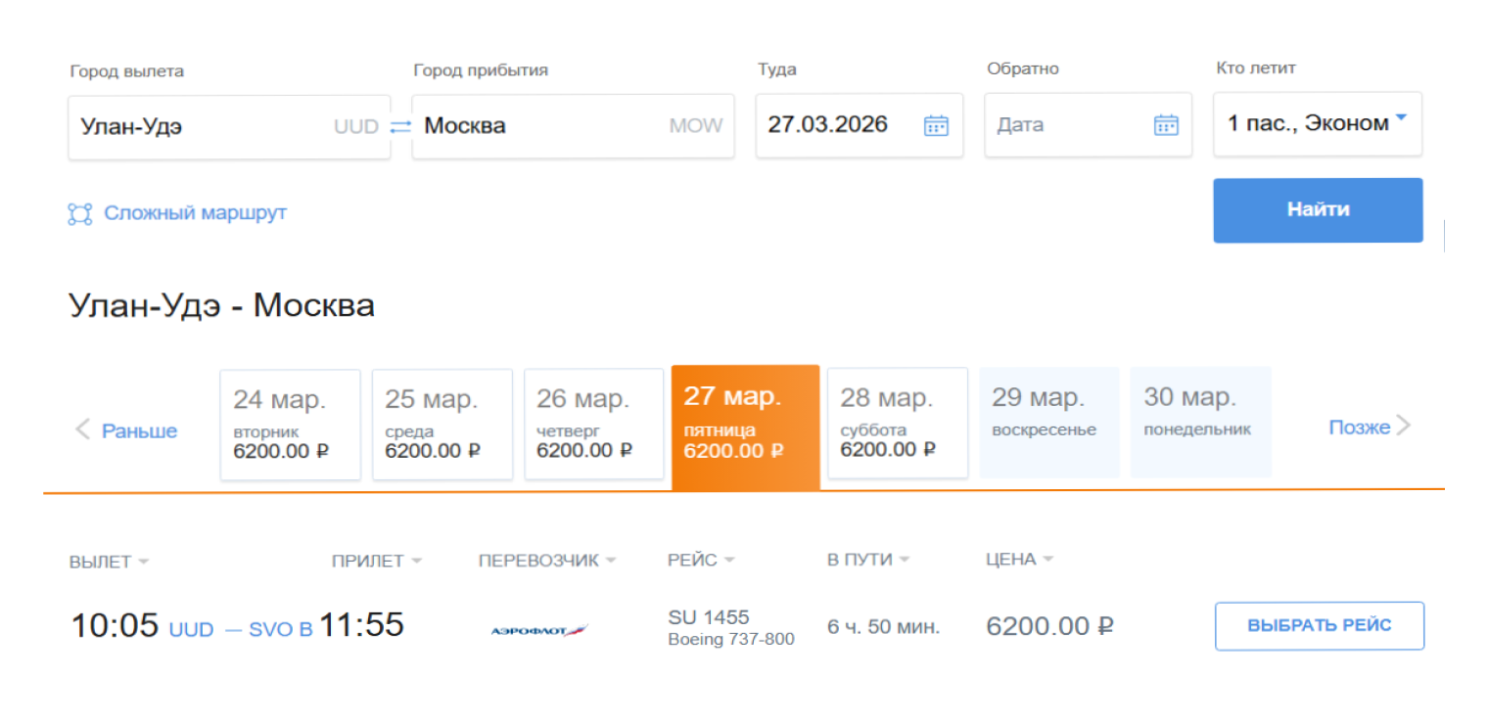This screenshot has width=1488, height=722.
Task: Select the 24 мар. вторник date tab
Action: click(x=290, y=425)
